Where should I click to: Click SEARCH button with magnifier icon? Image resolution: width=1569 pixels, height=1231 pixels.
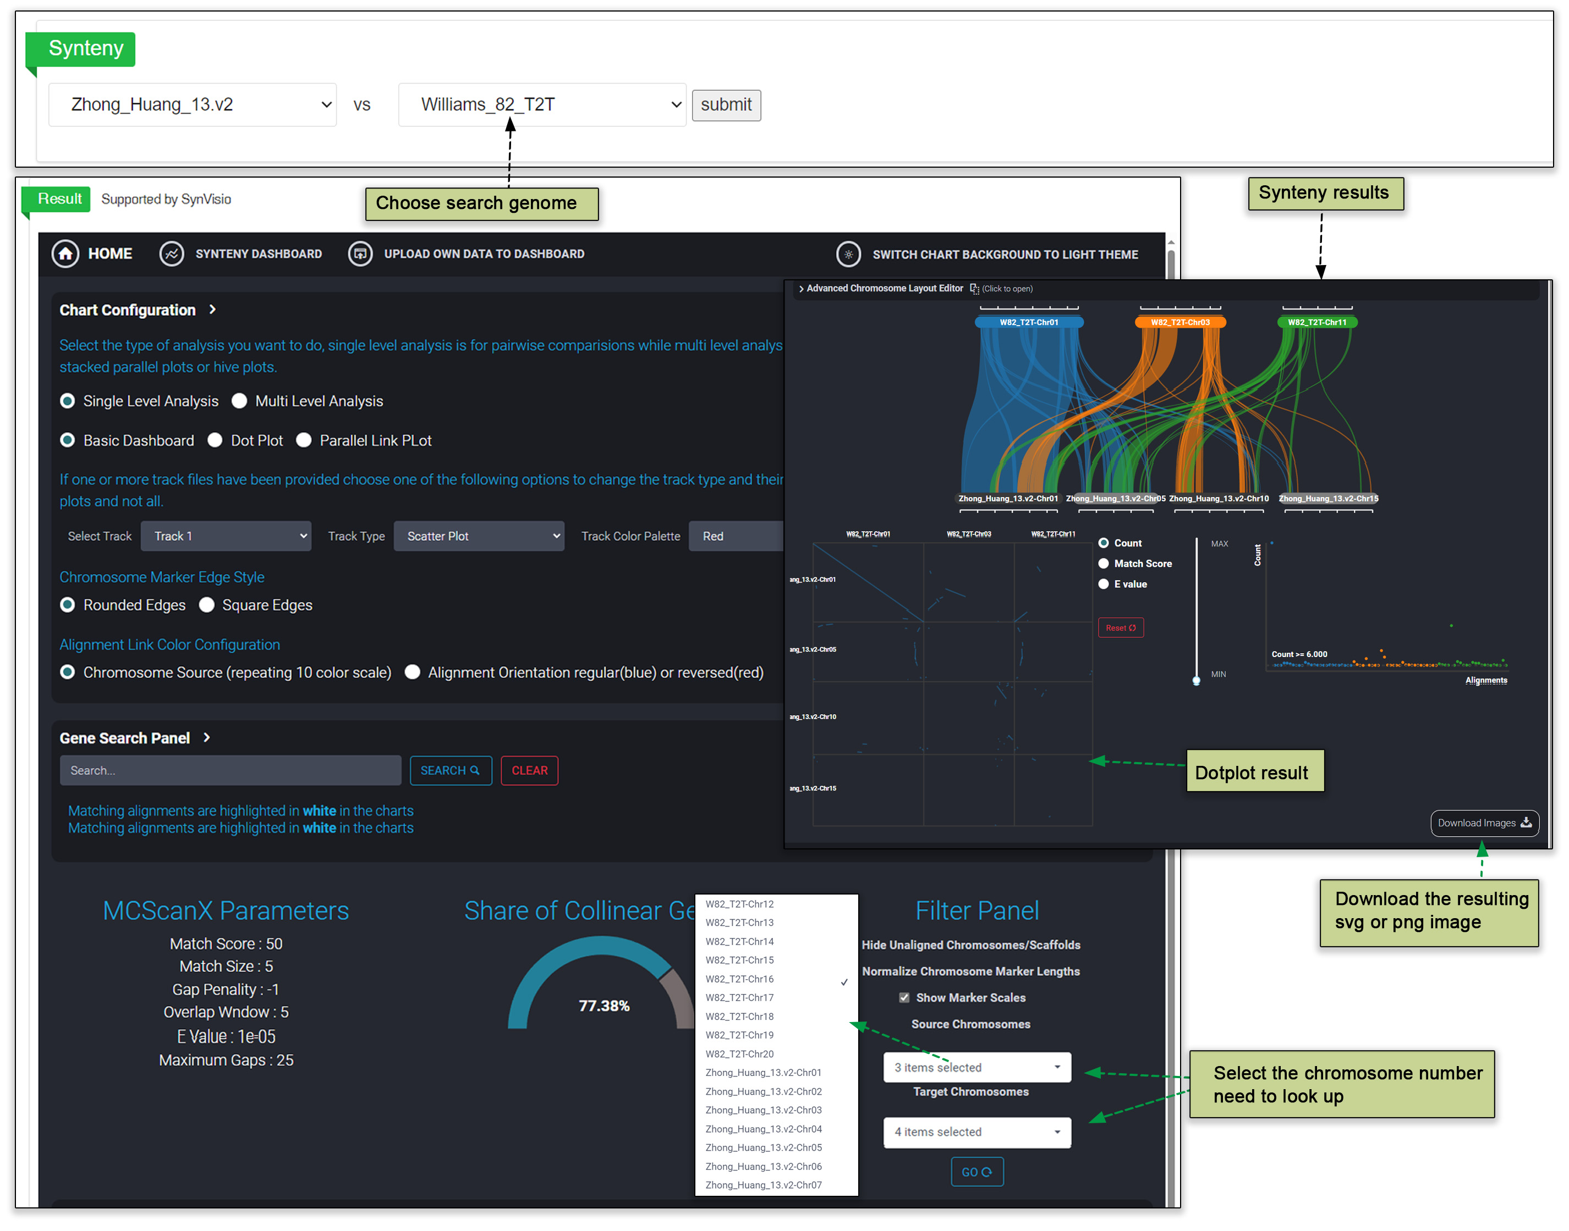(451, 770)
